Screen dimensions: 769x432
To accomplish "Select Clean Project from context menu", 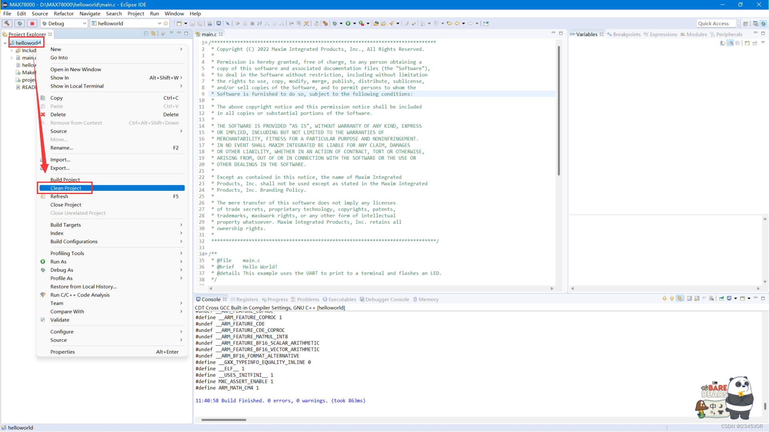I will pos(66,188).
